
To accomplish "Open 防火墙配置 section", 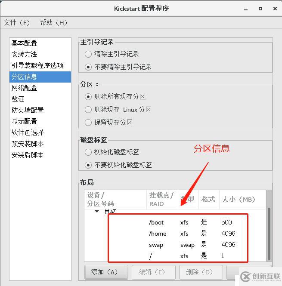I will click(x=40, y=110).
